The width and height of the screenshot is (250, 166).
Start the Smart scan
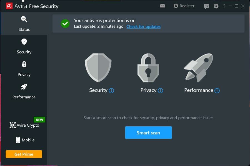[x=148, y=133]
